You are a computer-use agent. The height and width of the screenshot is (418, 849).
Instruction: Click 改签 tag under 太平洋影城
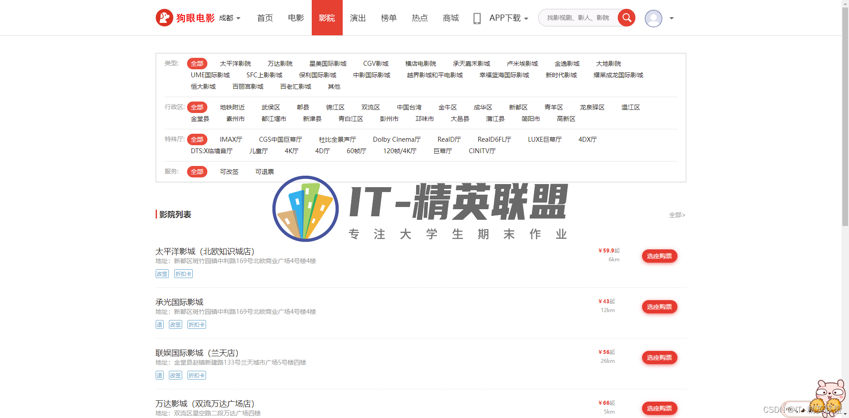pos(162,274)
